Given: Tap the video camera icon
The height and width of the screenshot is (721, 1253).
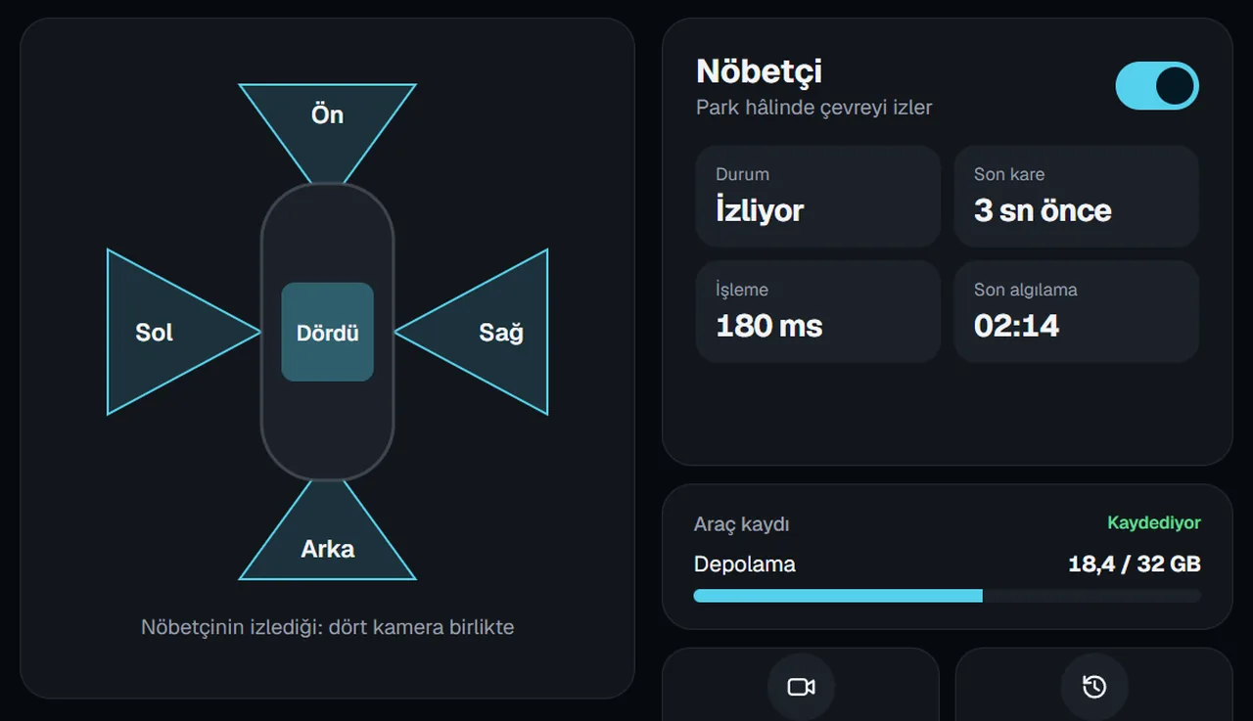Looking at the screenshot, I should pyautogui.click(x=801, y=687).
